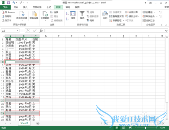
Task: Toggle the 筛选 filter funnel
Action: 82,15
